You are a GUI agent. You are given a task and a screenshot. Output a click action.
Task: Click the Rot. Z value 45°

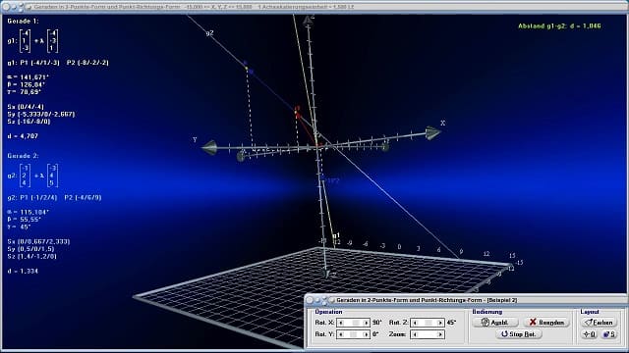(451, 323)
